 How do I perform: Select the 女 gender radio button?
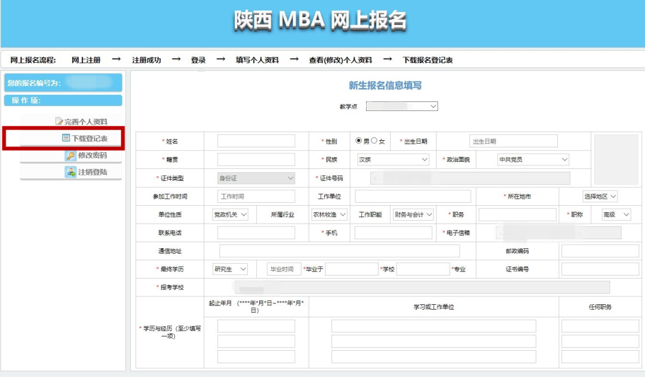(x=374, y=141)
